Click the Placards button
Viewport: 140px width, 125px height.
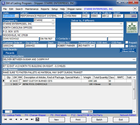click(10, 53)
